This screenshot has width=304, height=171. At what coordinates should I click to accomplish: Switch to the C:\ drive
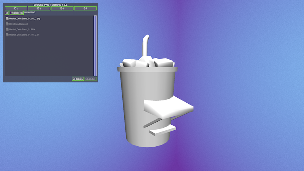(16, 8)
